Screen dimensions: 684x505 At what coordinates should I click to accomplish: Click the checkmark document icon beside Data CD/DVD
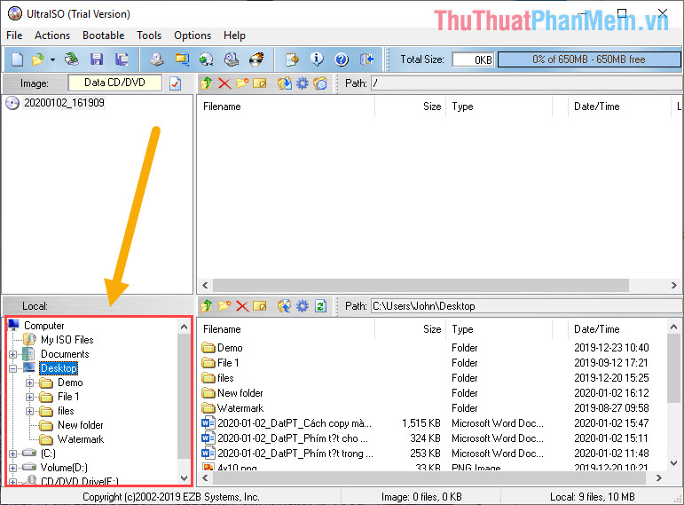point(176,83)
